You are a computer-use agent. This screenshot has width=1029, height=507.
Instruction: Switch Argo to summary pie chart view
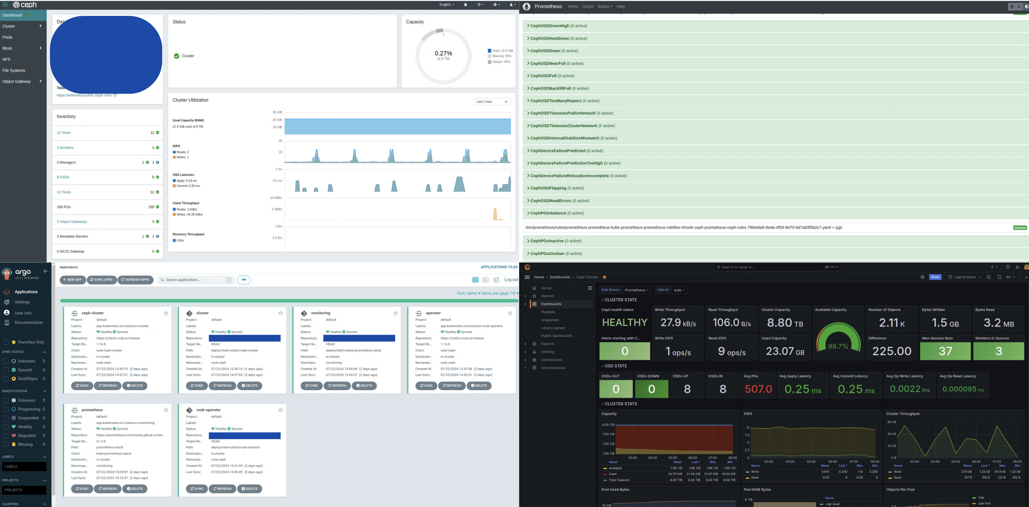coord(496,280)
